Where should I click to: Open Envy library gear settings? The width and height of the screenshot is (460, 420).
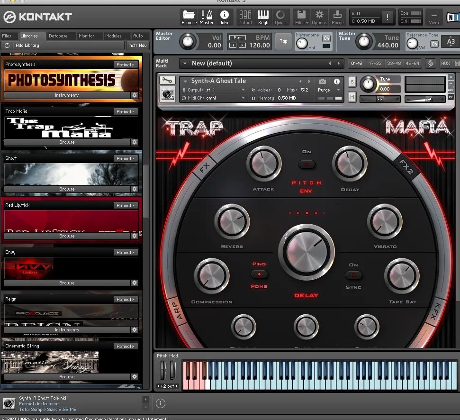[135, 283]
